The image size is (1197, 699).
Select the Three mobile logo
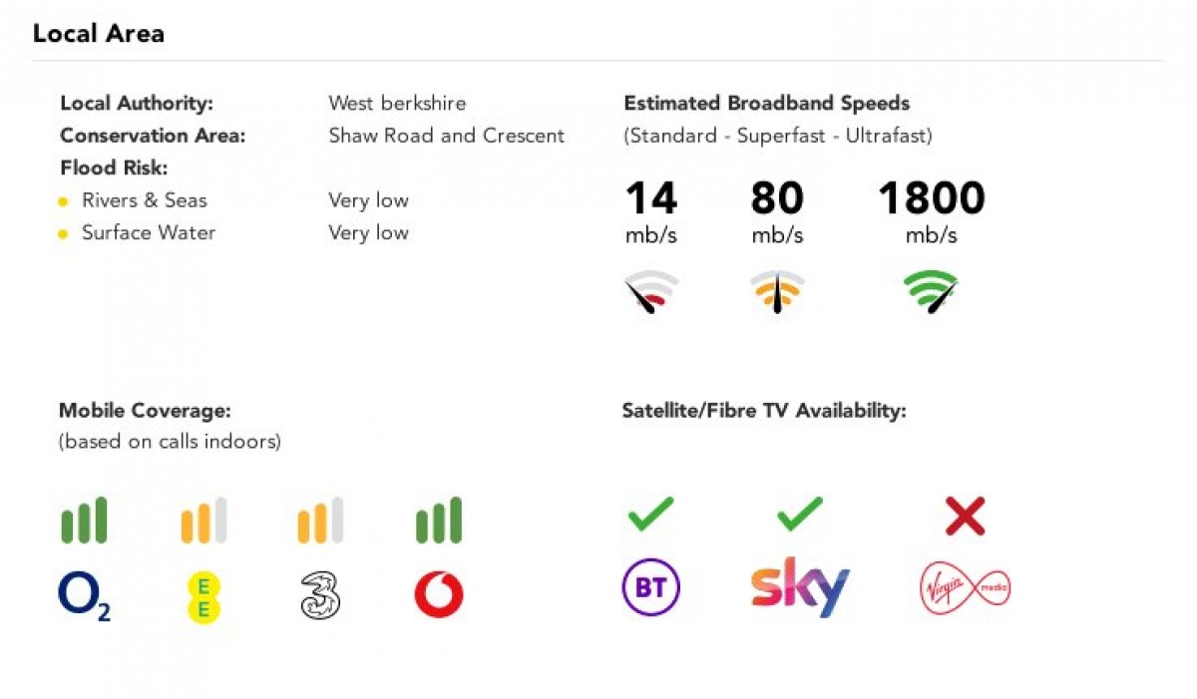click(319, 595)
